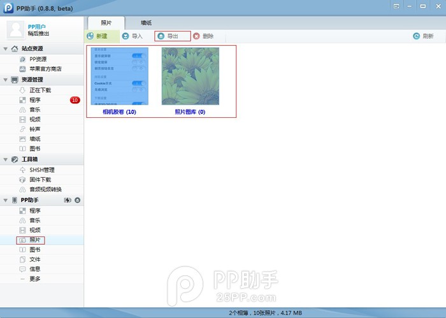Click the 刷新 refresh icon
446x318 pixels.
(417, 36)
